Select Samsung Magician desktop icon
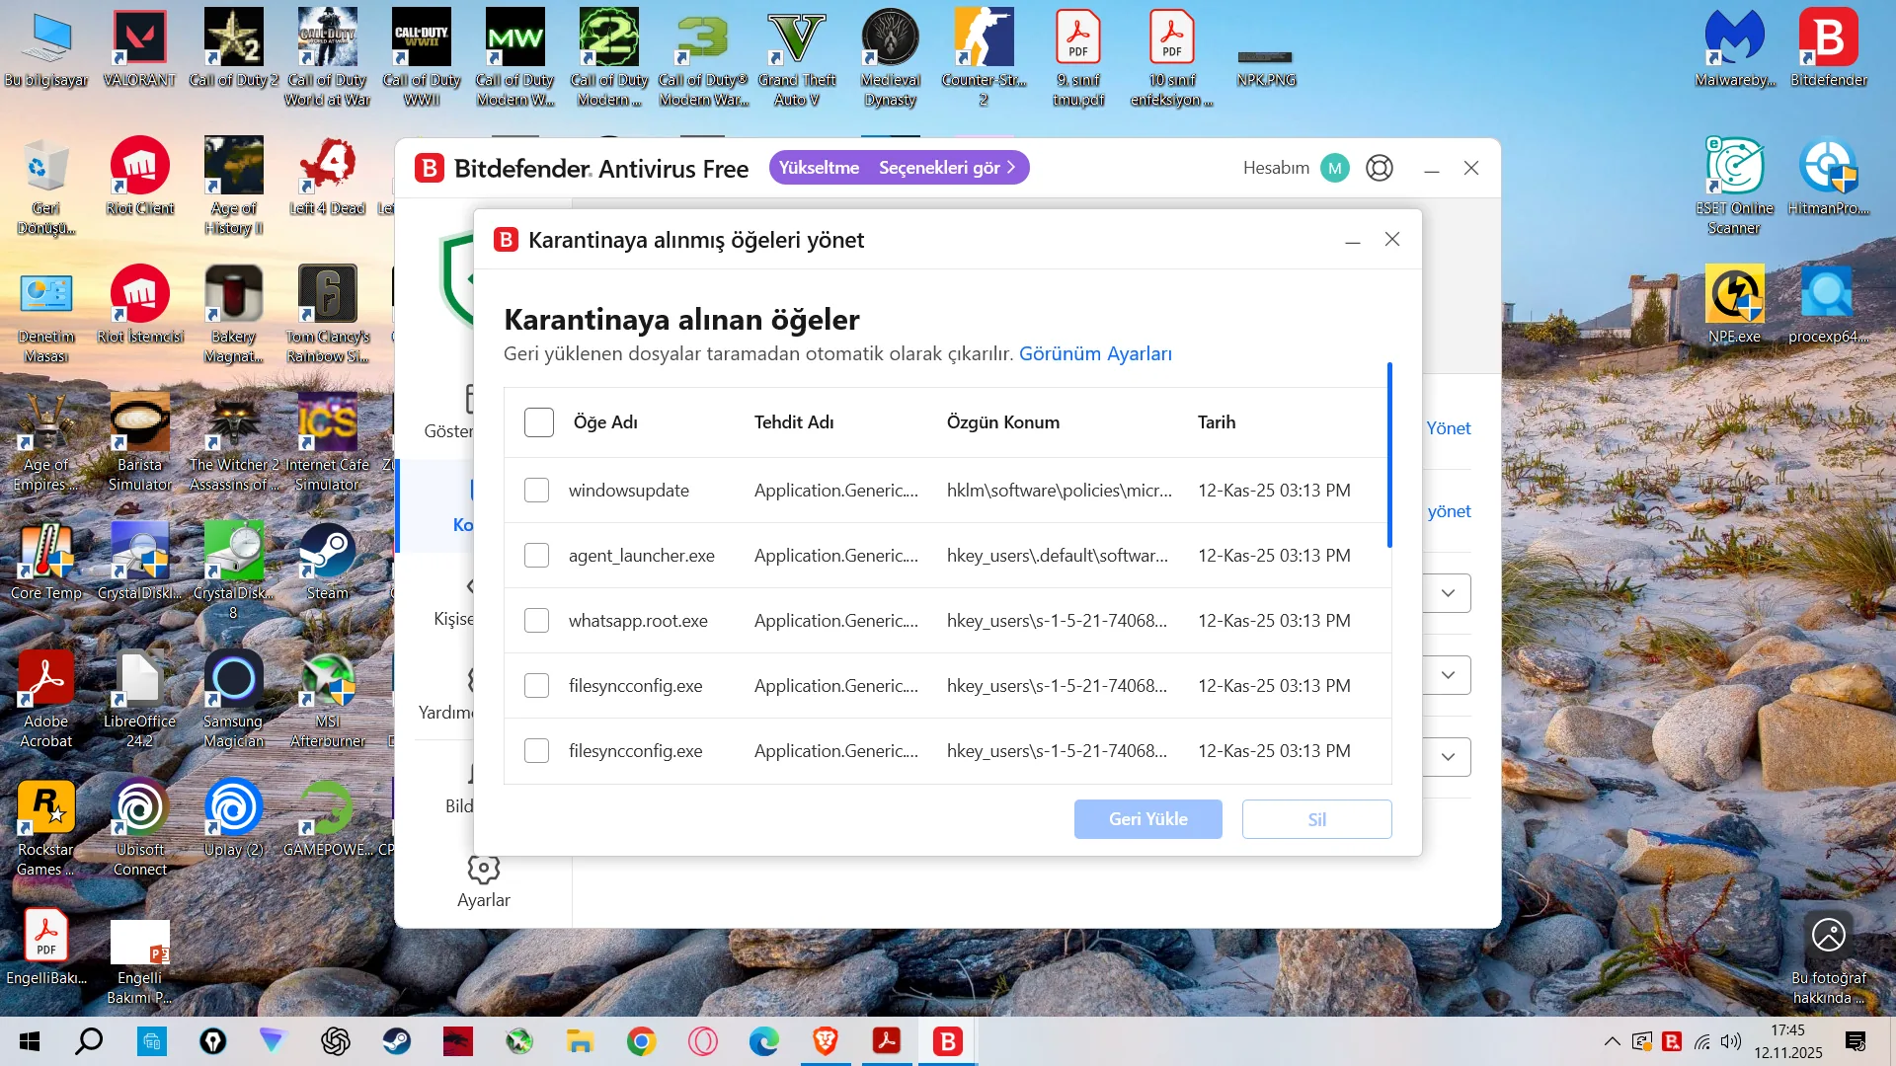Viewport: 1896px width, 1066px height. click(234, 700)
